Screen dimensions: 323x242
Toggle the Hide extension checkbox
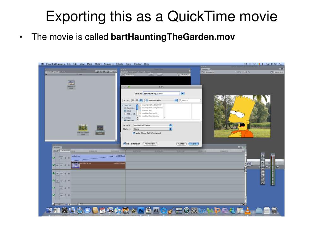[x=125, y=144]
